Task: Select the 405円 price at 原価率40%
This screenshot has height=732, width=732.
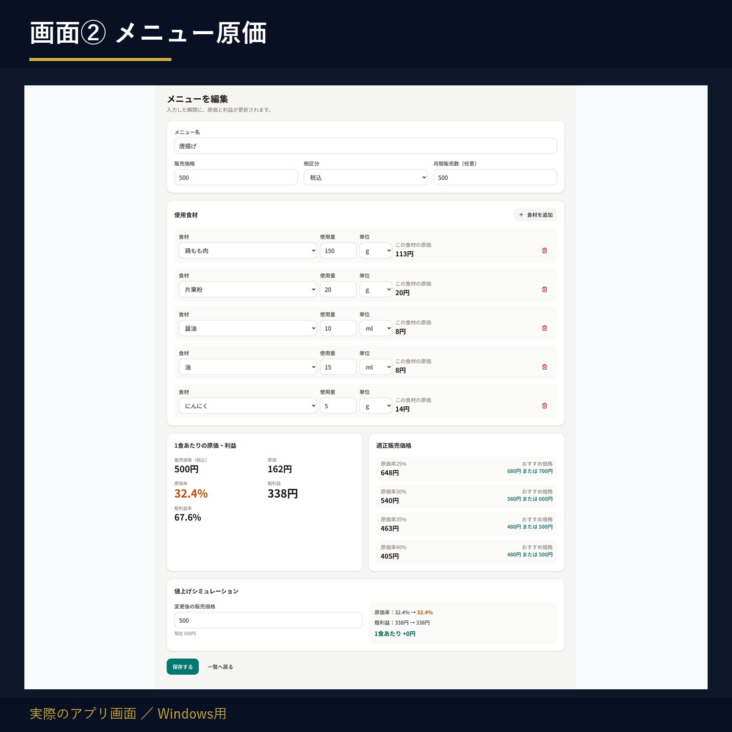Action: tap(390, 556)
